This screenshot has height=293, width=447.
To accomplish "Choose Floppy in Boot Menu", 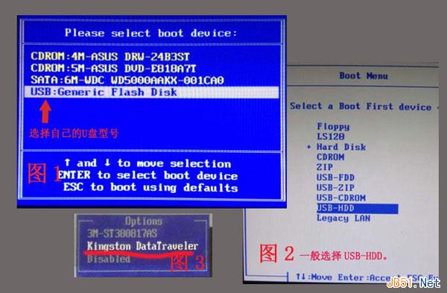I will (333, 127).
